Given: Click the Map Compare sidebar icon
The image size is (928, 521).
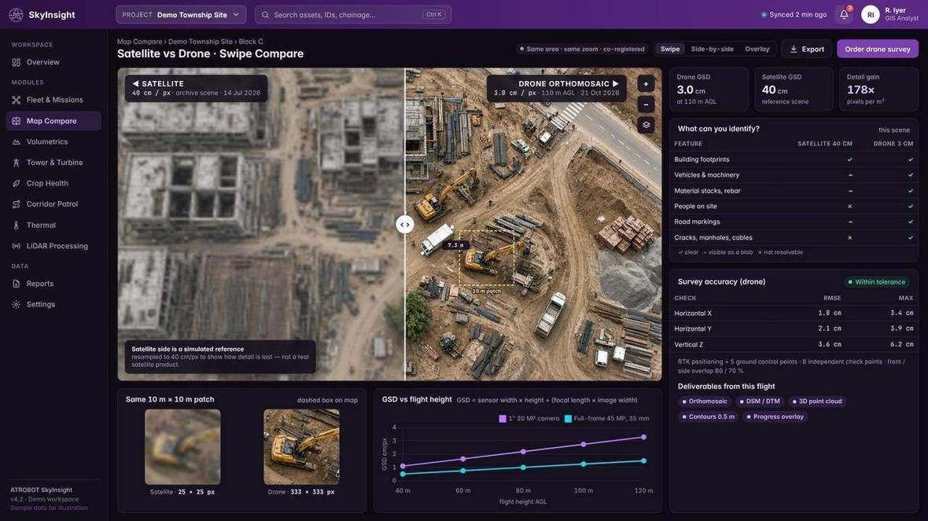Looking at the screenshot, I should (16, 121).
